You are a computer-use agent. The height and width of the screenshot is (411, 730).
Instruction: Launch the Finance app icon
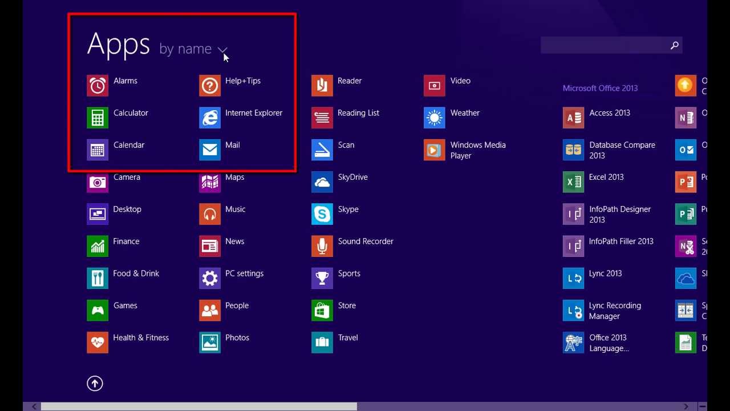click(98, 246)
